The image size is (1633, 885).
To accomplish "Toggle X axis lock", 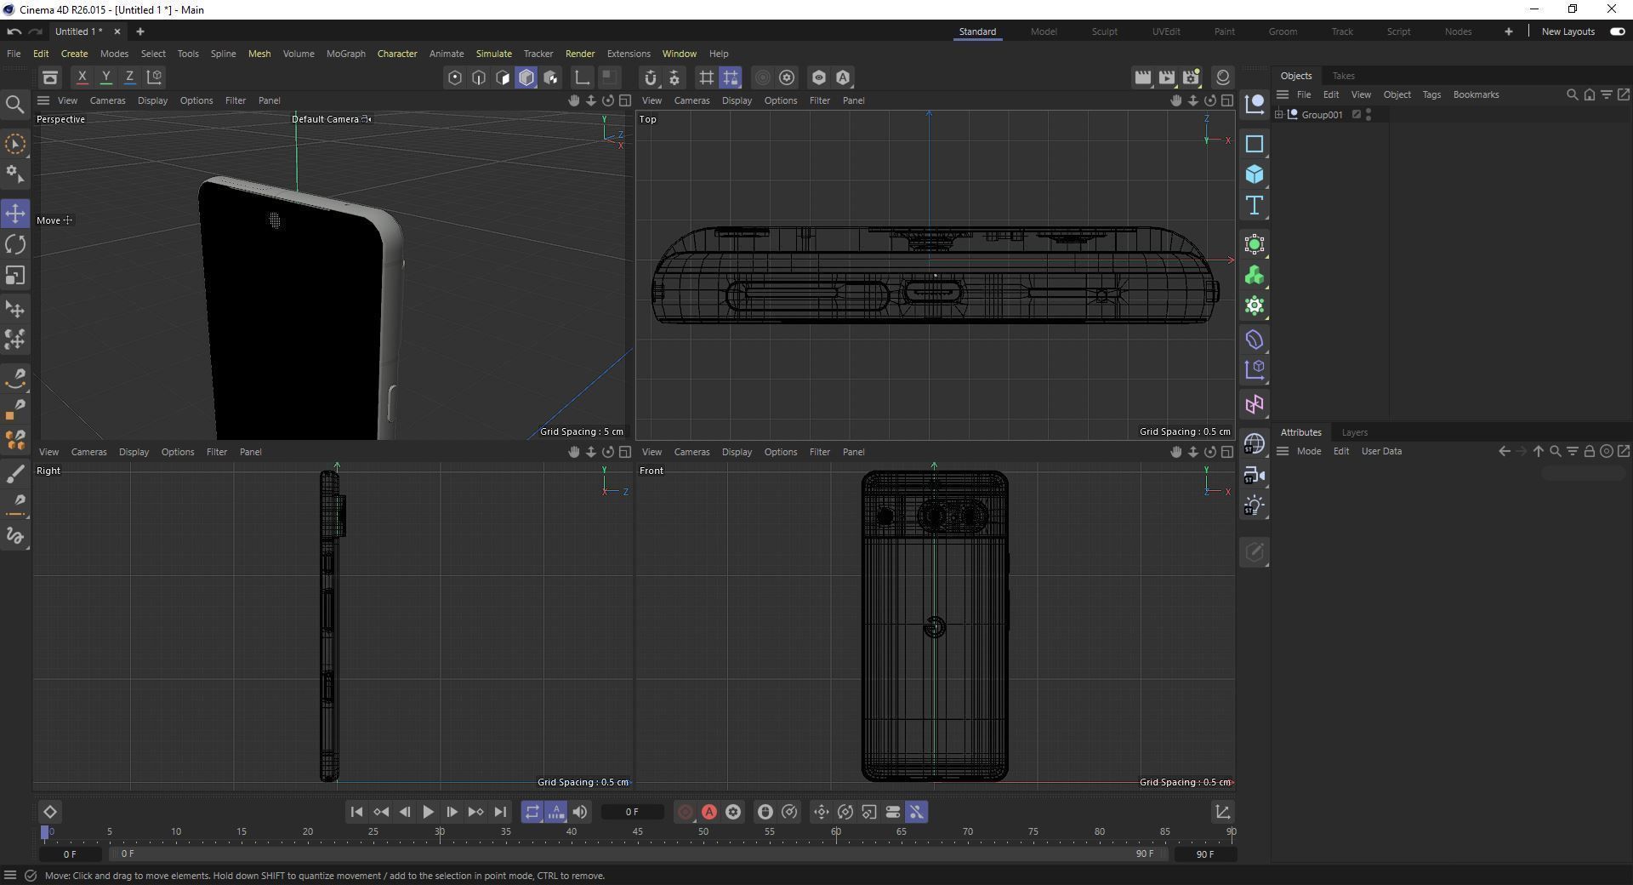I will click(x=82, y=77).
